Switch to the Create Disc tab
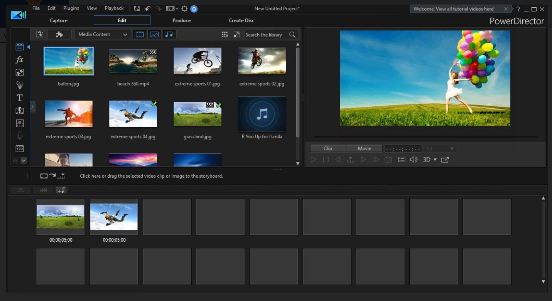Viewport: 552px width, 301px height. coord(241,20)
